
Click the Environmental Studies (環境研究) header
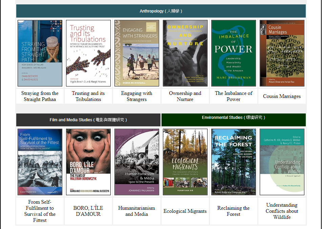pos(234,120)
